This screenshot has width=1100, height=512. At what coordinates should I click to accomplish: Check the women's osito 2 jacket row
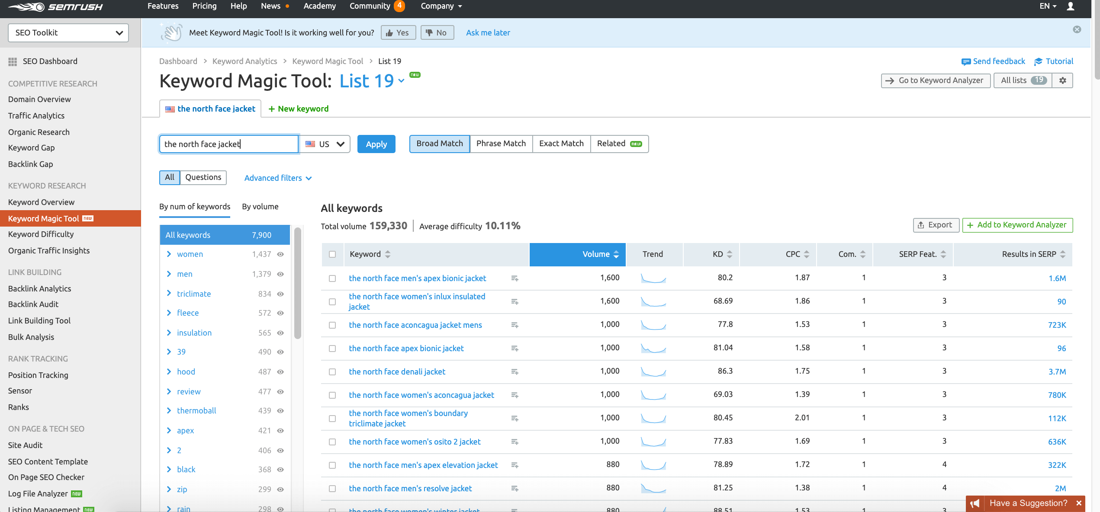coord(332,442)
